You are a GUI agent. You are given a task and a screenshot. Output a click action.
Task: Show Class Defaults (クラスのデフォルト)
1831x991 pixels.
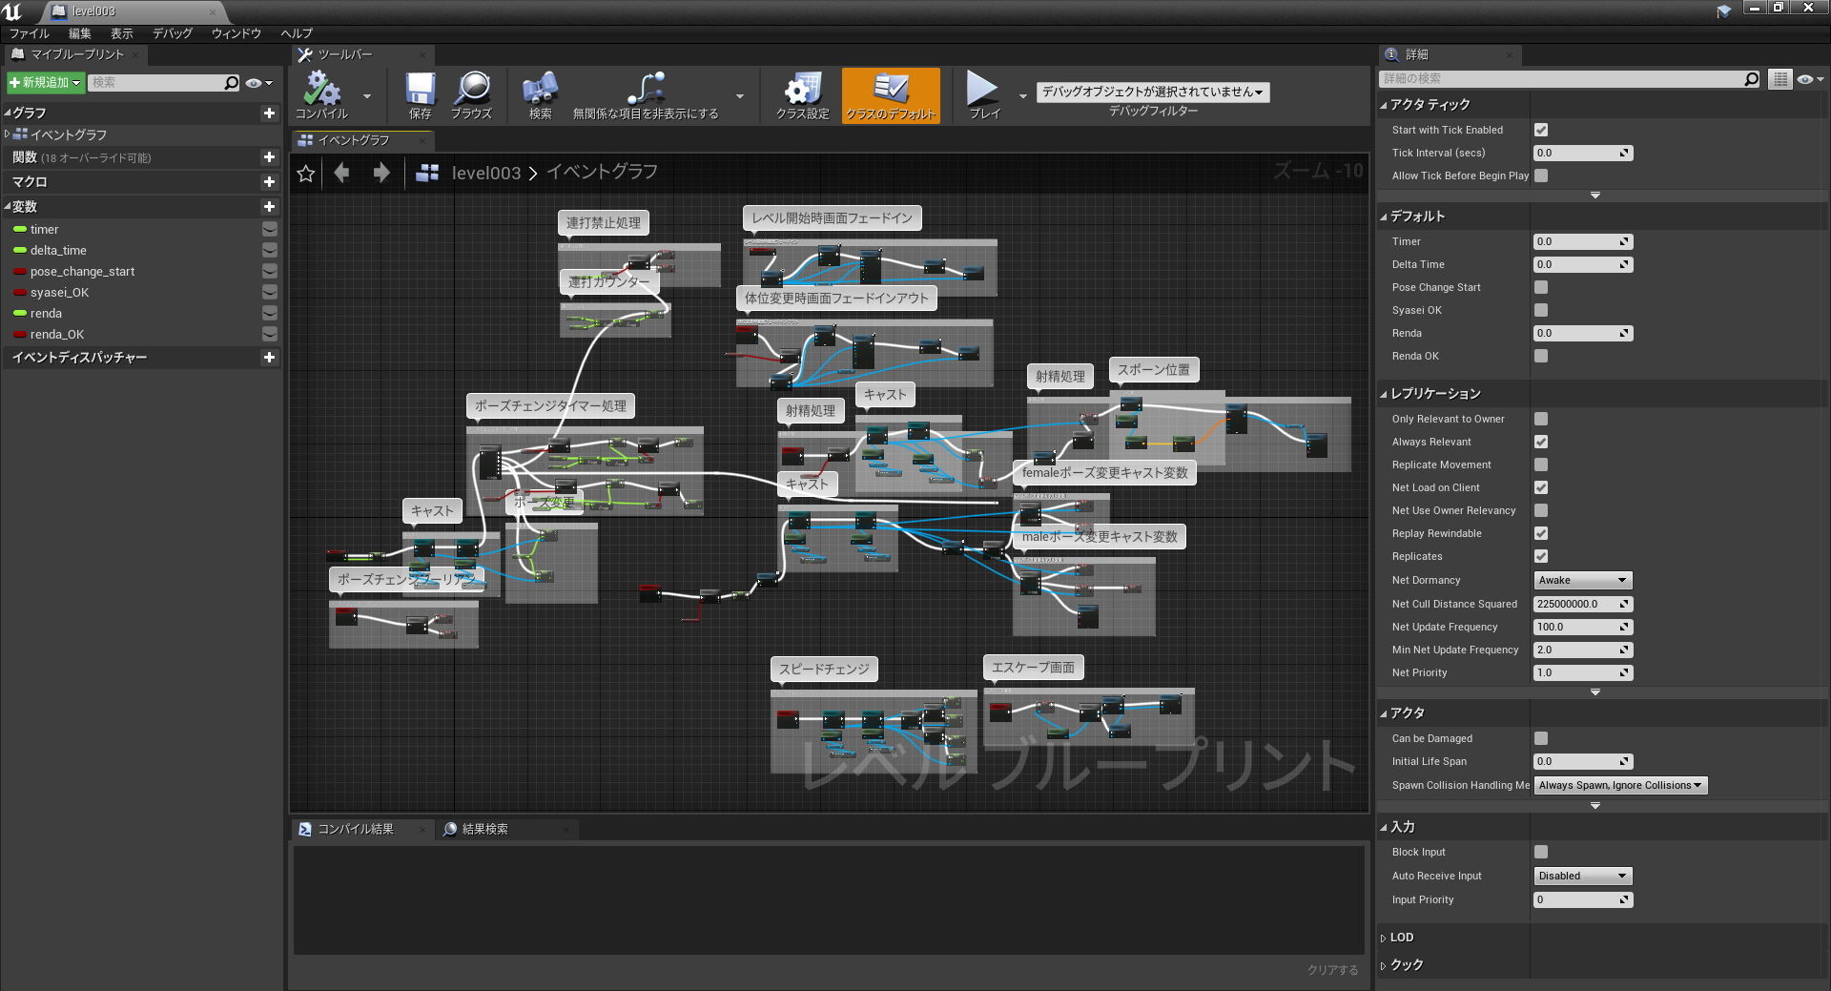(890, 93)
